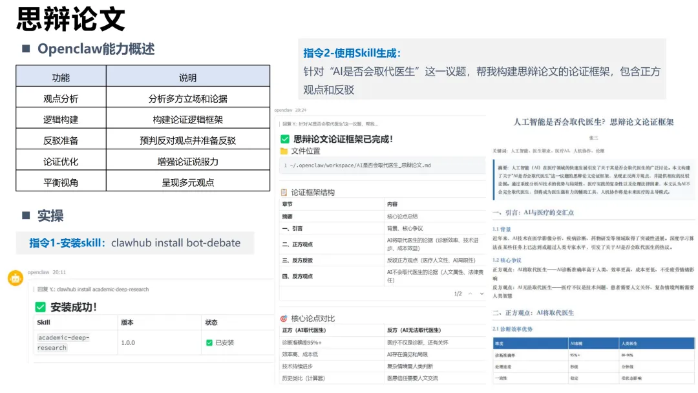698x393 pixels.
Task: Click the 一、引言 row in framework table
Action: [x=383, y=228]
